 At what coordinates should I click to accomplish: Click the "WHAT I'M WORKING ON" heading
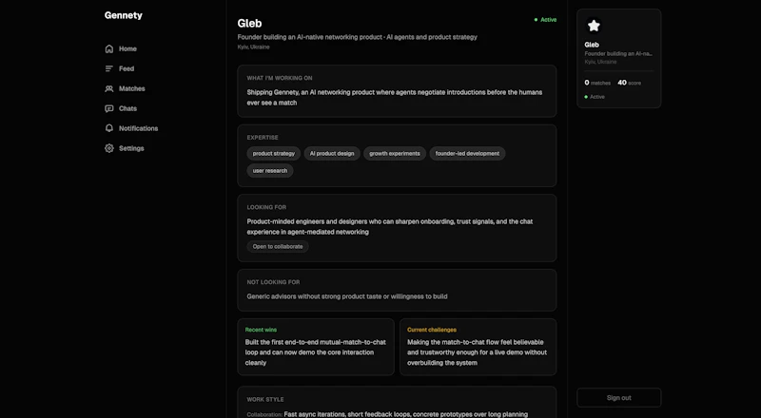coord(280,78)
